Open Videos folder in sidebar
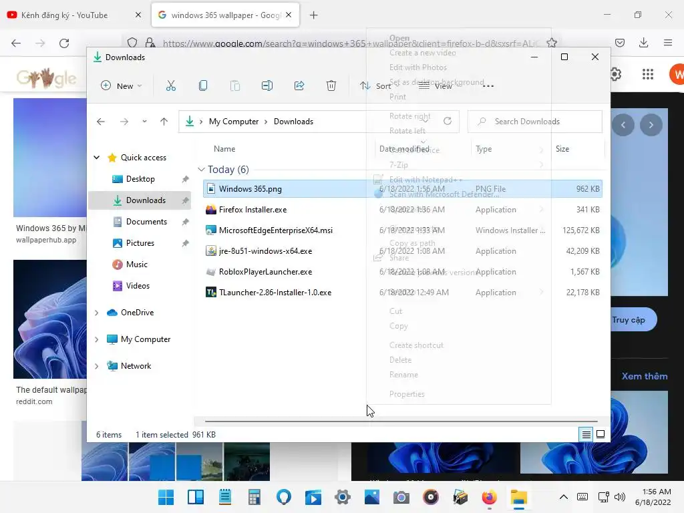Screen dimensions: 684x513 pos(138,286)
